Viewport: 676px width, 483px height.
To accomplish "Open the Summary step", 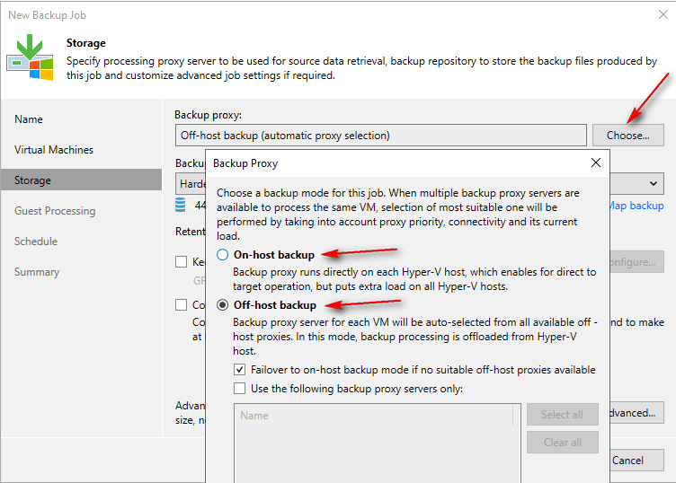I will 37,272.
